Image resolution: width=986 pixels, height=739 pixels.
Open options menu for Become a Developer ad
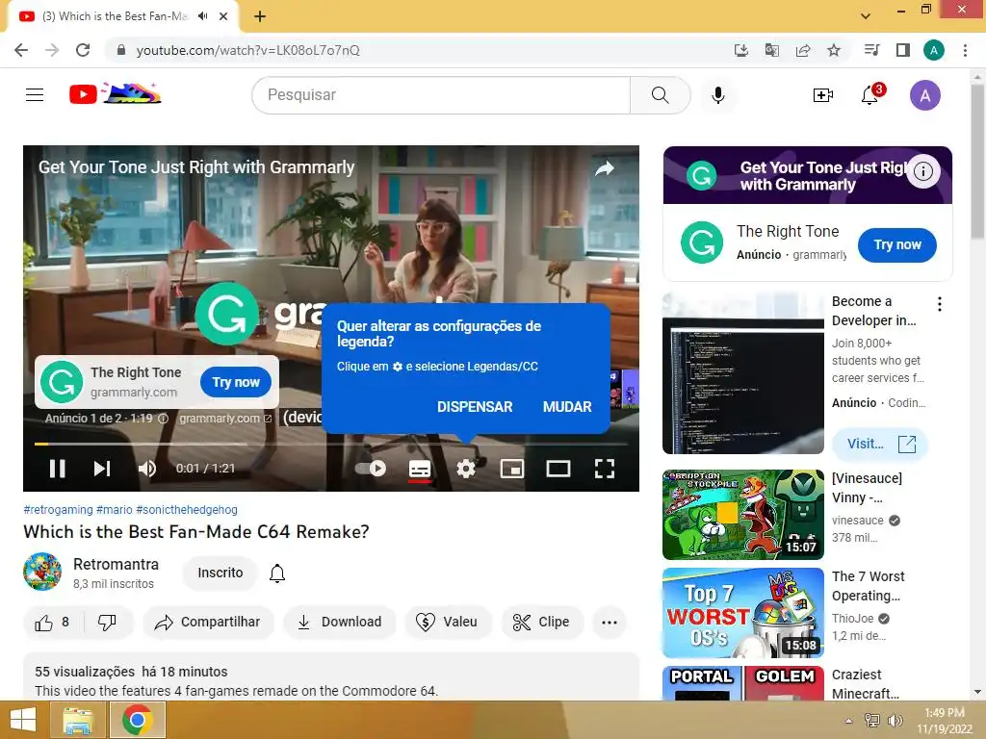pyautogui.click(x=940, y=304)
